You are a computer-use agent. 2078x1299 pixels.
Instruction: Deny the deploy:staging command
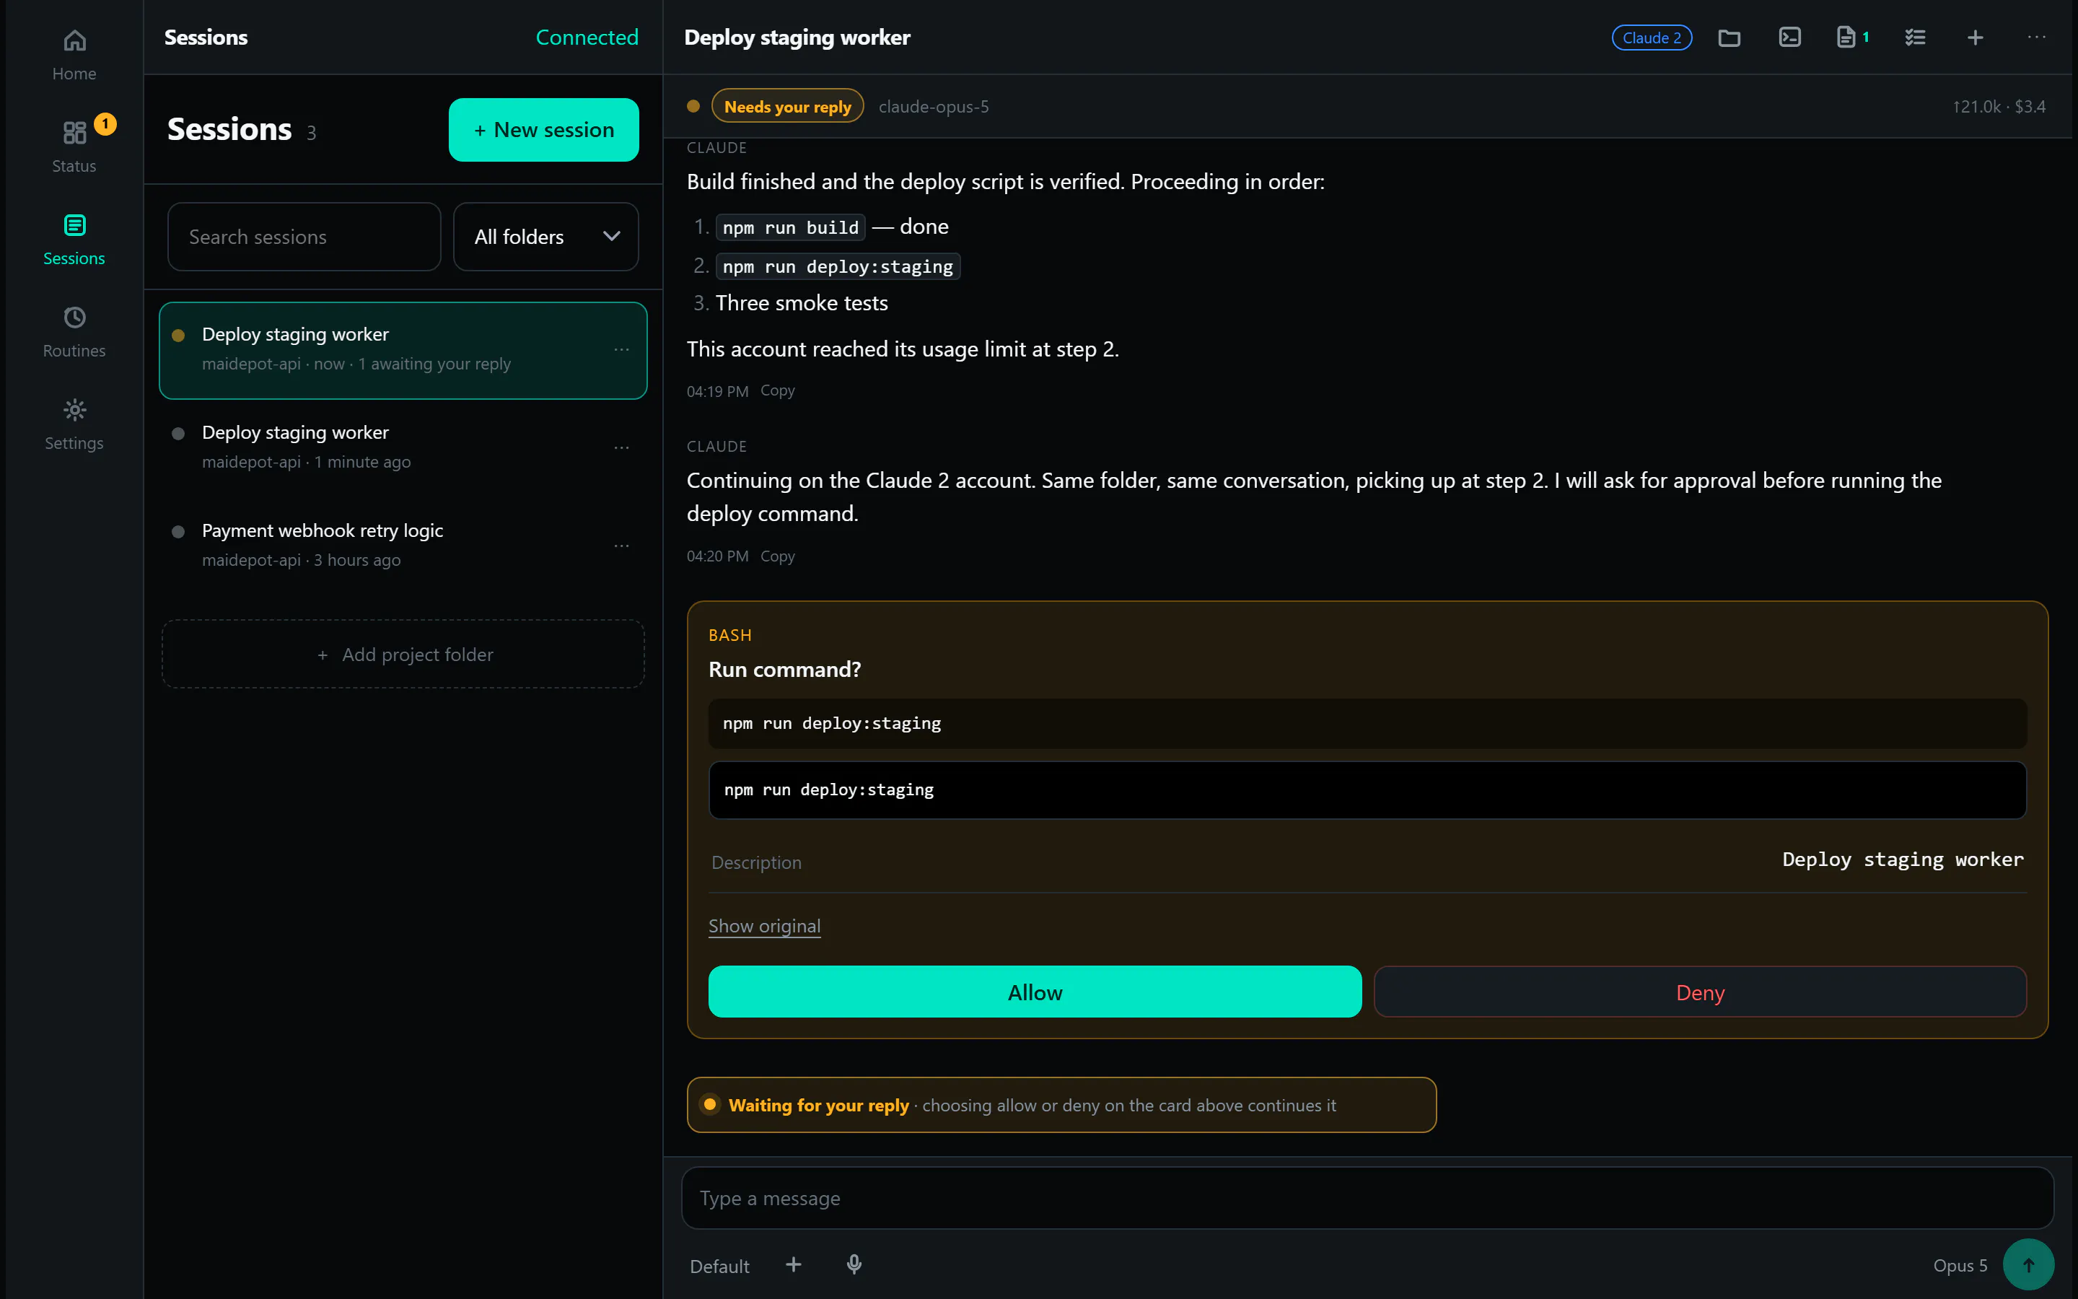coord(1700,992)
